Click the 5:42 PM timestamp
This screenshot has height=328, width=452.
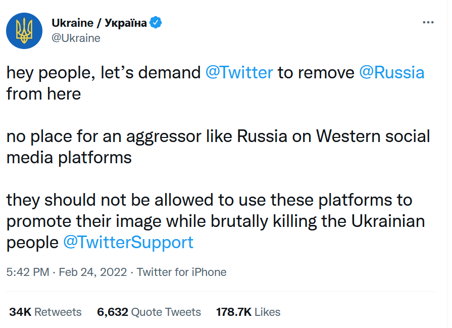coord(28,272)
